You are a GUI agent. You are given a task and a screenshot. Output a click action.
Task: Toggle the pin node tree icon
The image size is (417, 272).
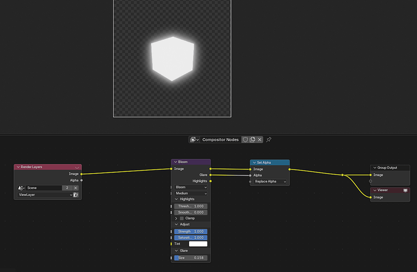[x=268, y=139]
